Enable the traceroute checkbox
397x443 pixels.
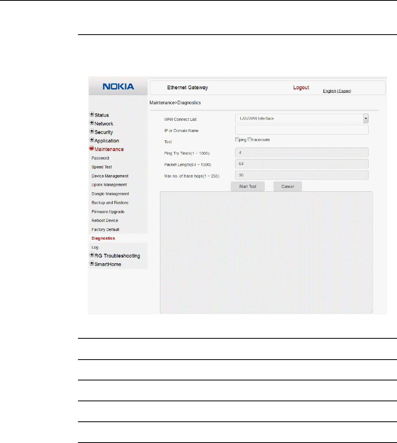tap(249, 139)
